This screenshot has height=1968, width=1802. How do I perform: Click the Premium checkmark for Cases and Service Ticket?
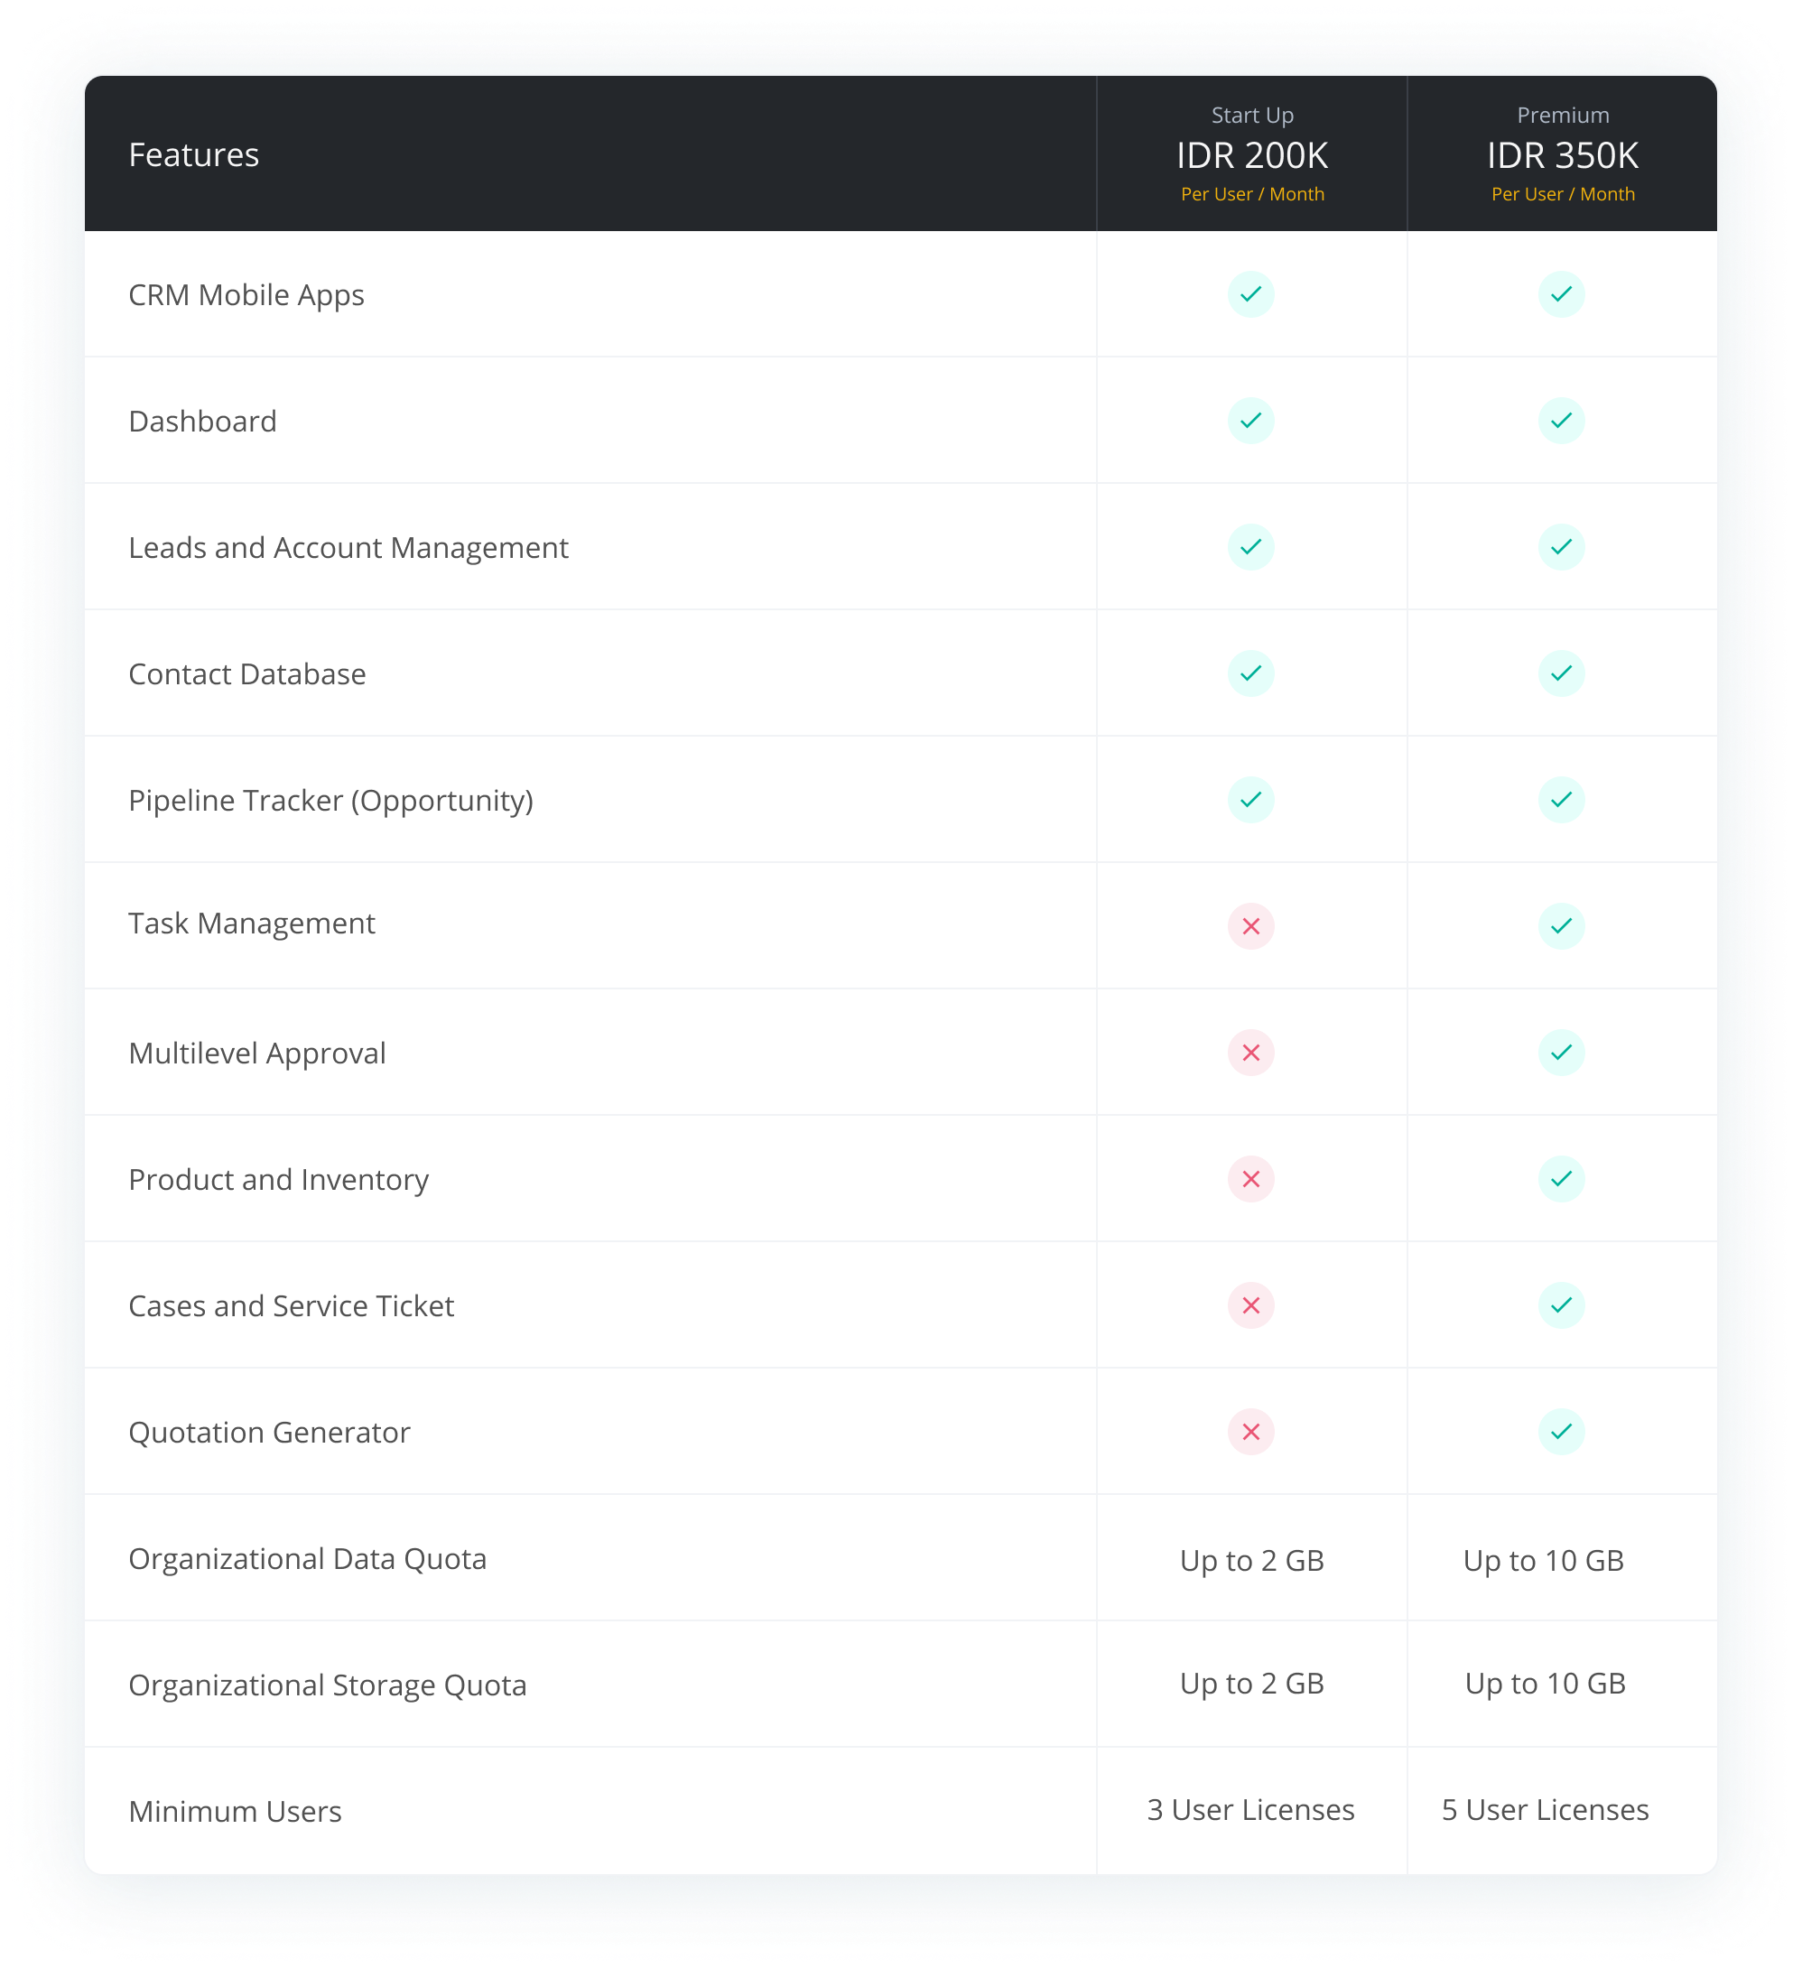click(x=1561, y=1305)
